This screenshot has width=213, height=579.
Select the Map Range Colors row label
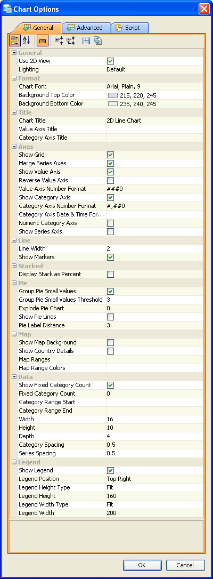(42, 368)
